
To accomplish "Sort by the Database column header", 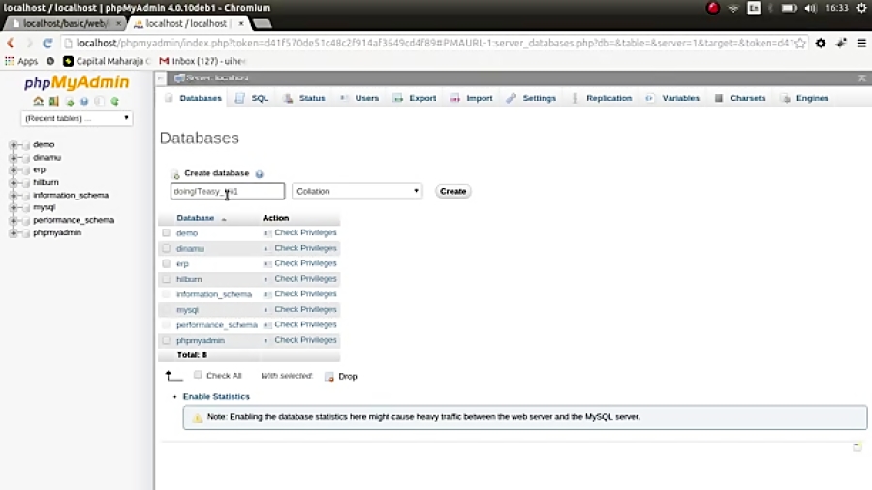I will pos(195,218).
